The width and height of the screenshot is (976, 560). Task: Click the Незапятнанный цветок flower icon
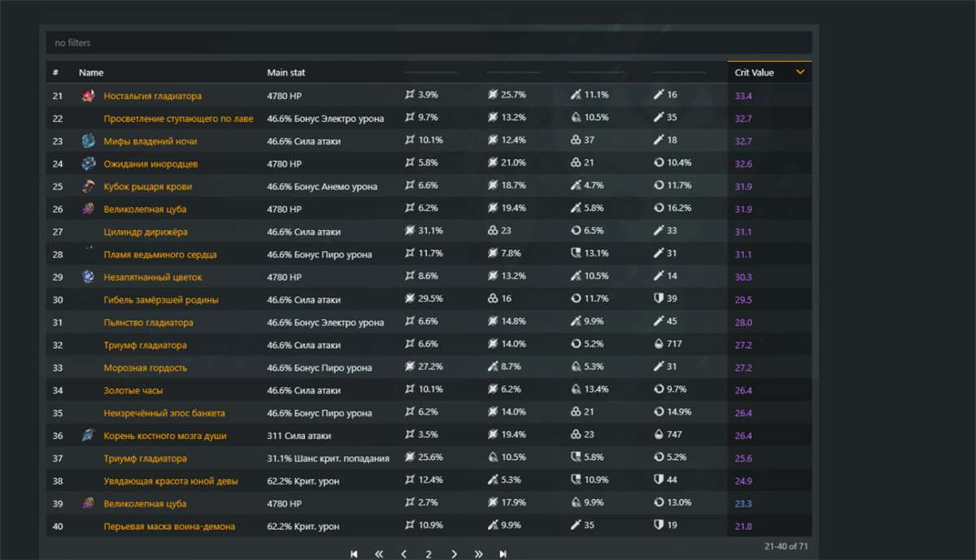[x=88, y=277]
